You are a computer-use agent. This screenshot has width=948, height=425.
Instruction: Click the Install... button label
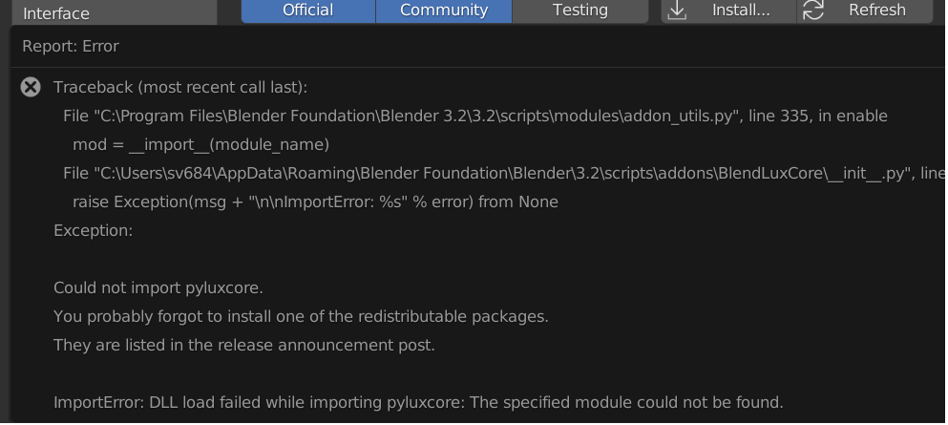click(x=741, y=10)
